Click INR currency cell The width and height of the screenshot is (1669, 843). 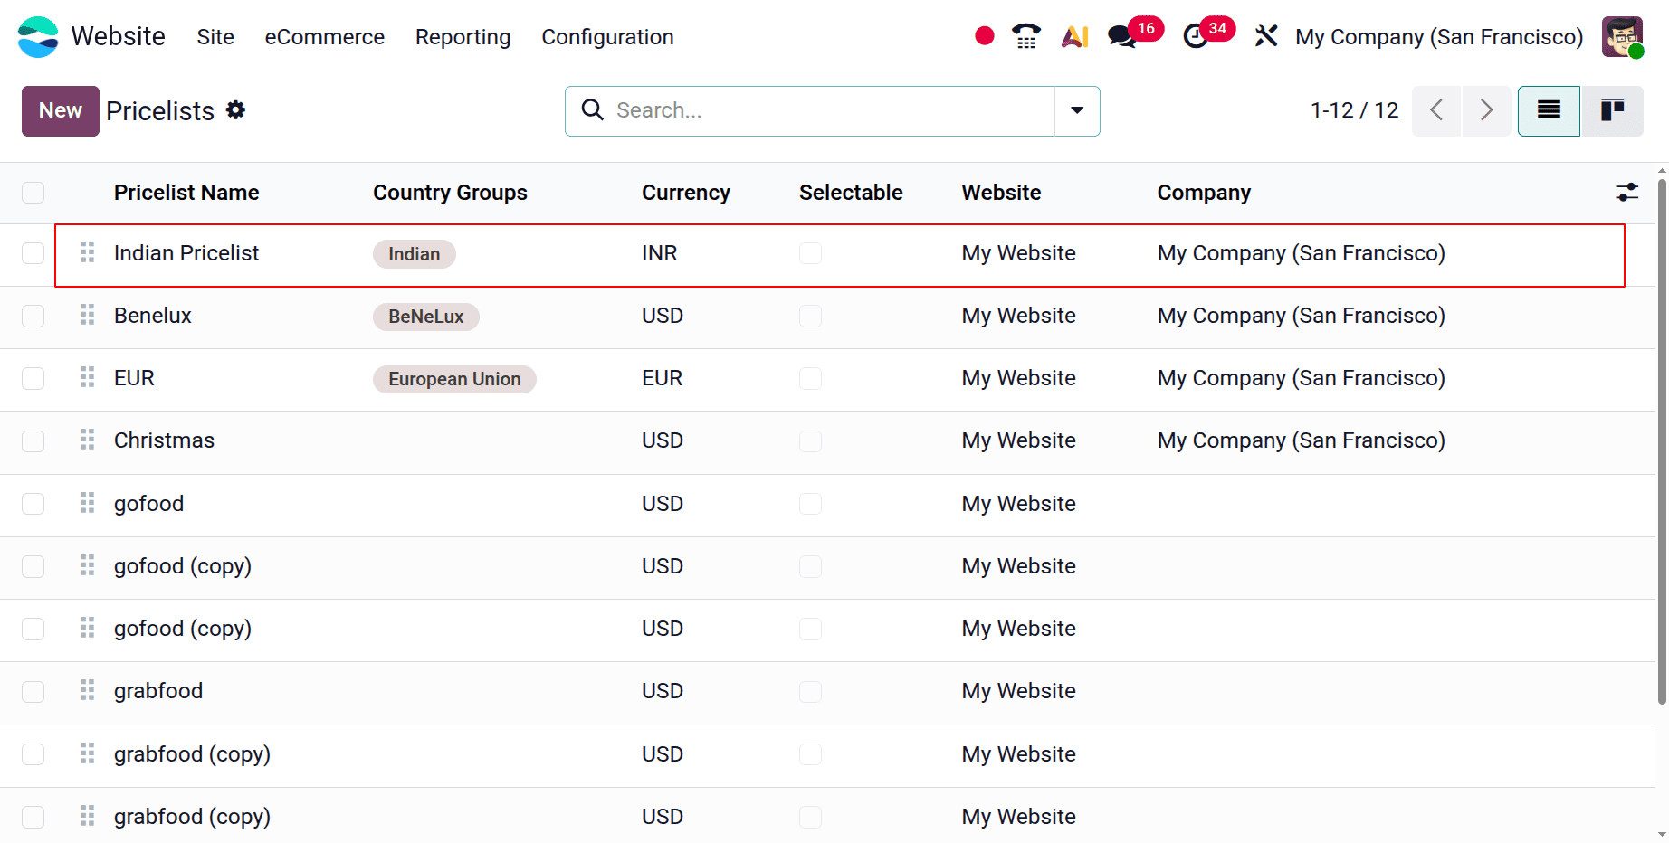[x=660, y=253]
